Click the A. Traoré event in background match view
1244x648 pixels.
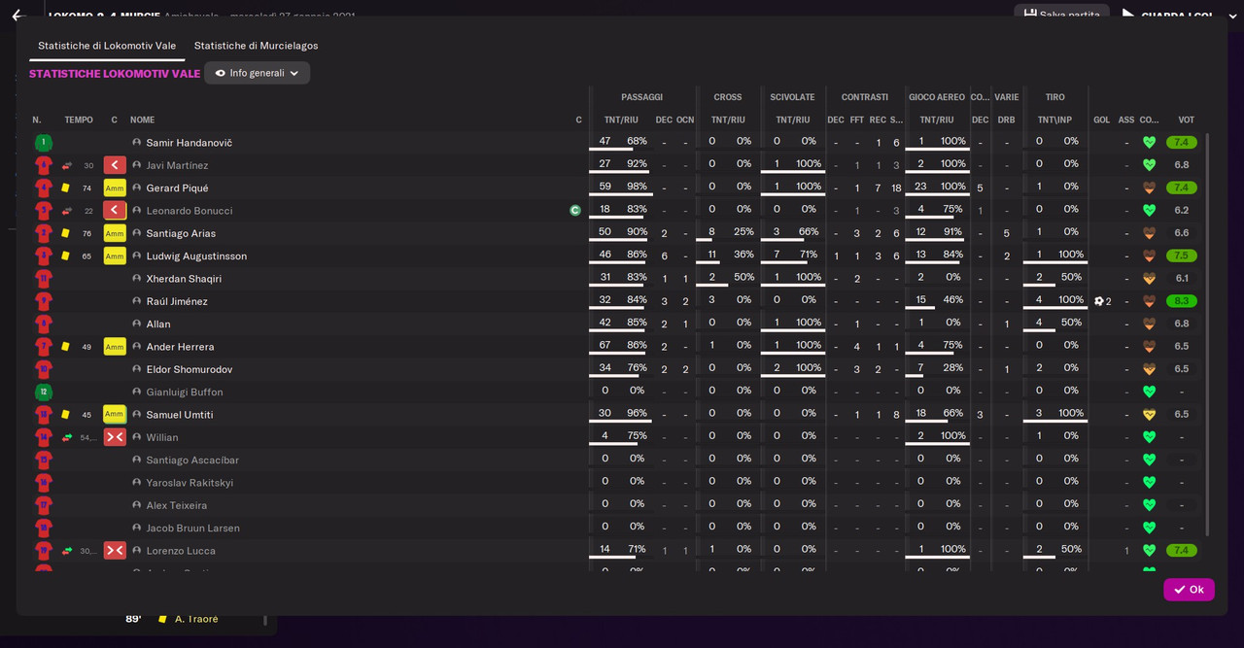click(196, 619)
